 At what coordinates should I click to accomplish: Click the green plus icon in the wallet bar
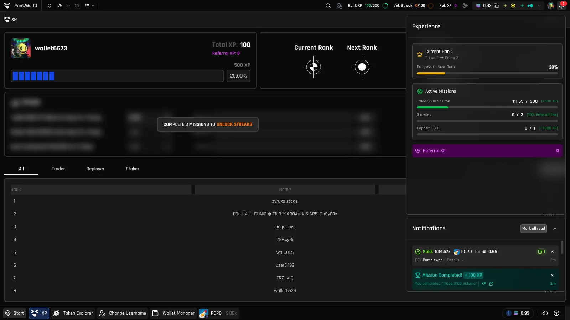(522, 6)
